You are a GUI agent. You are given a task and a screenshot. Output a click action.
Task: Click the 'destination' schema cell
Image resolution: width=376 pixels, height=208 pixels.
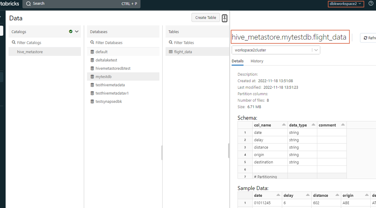click(x=270, y=162)
